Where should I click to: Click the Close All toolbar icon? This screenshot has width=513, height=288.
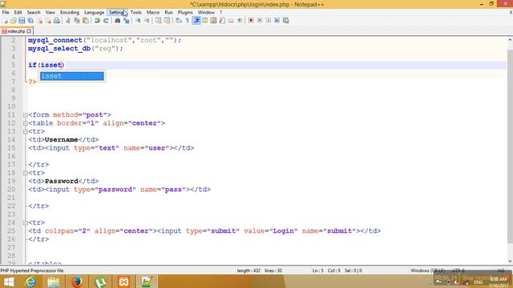pos(48,21)
